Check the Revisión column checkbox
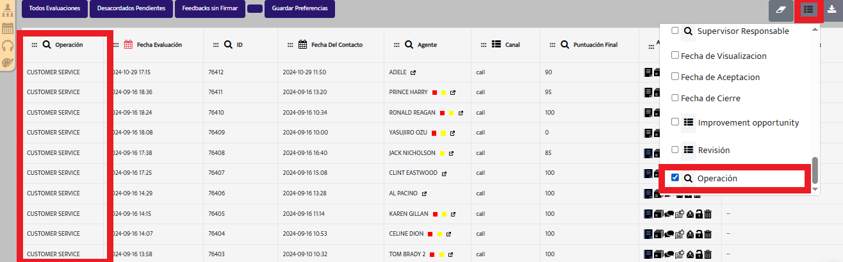 pyautogui.click(x=675, y=149)
